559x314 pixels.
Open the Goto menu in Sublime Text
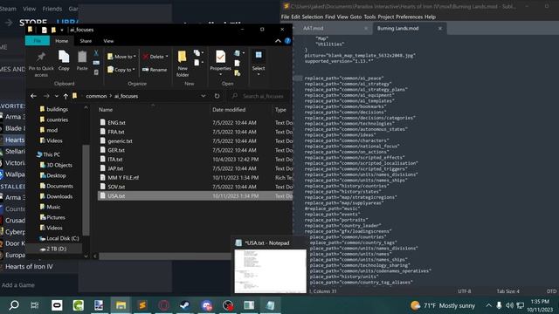[x=355, y=17]
